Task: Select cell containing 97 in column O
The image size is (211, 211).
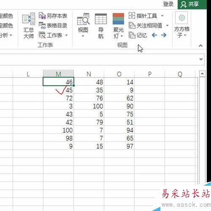Action: (119, 146)
